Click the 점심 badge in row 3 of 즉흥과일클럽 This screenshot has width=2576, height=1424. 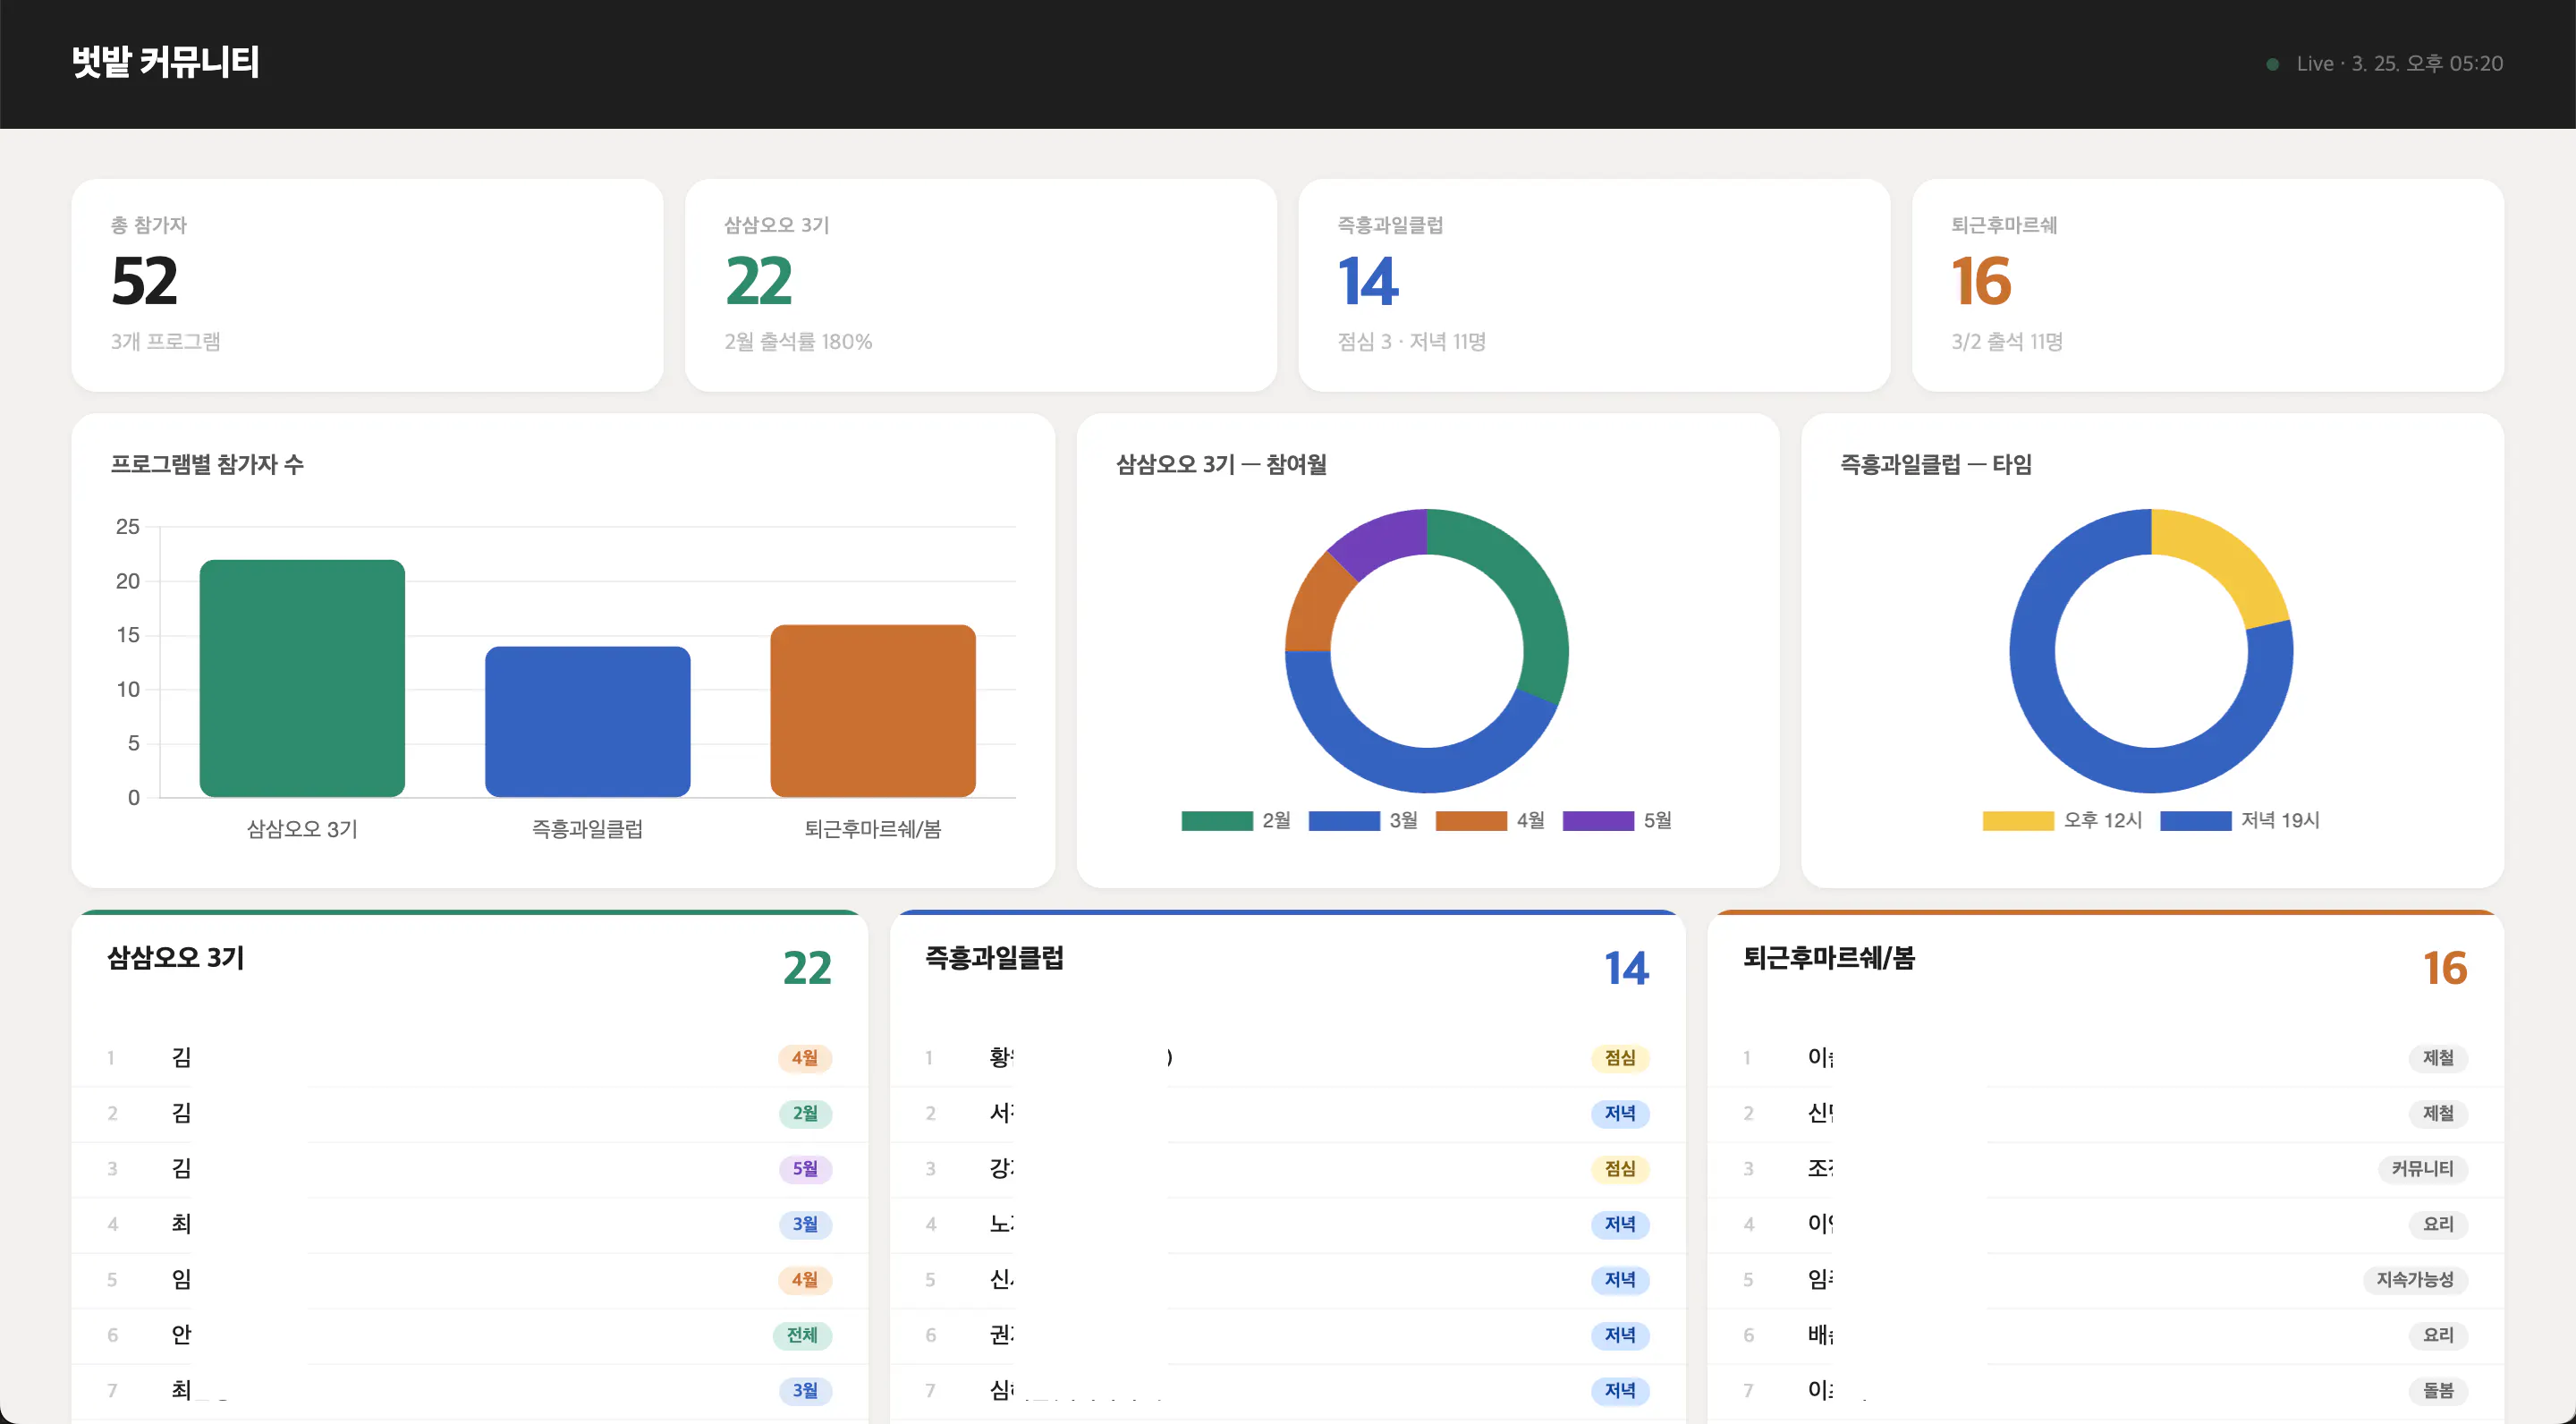pyautogui.click(x=1619, y=1168)
